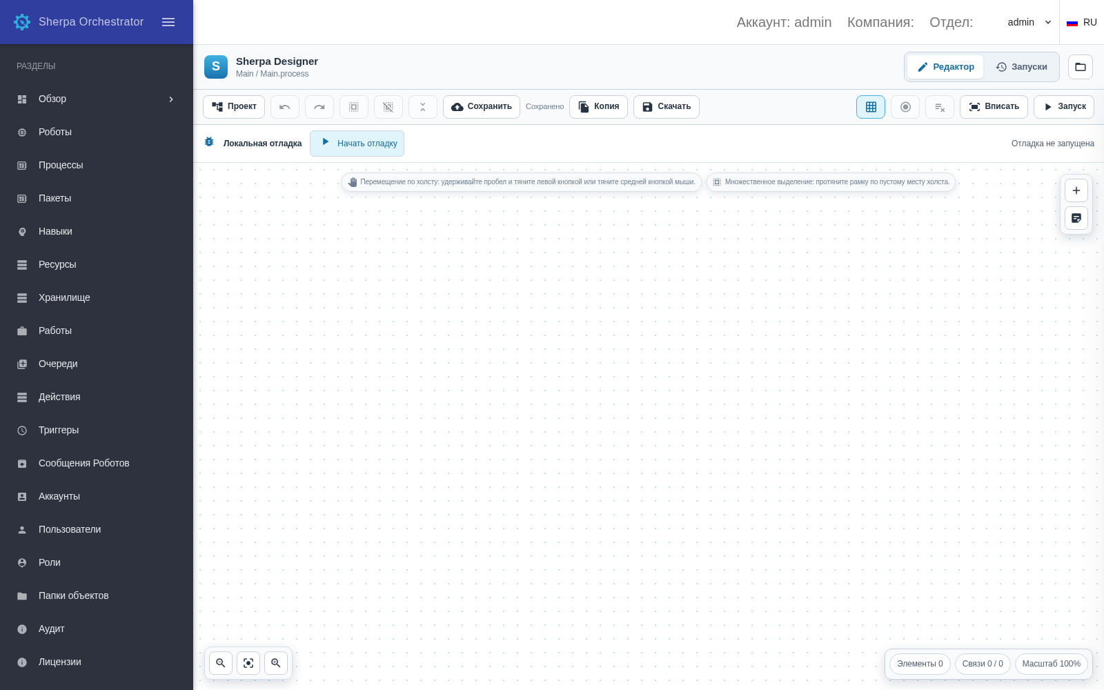The image size is (1104, 690).
Task: Click the clear list icon
Action: click(940, 107)
